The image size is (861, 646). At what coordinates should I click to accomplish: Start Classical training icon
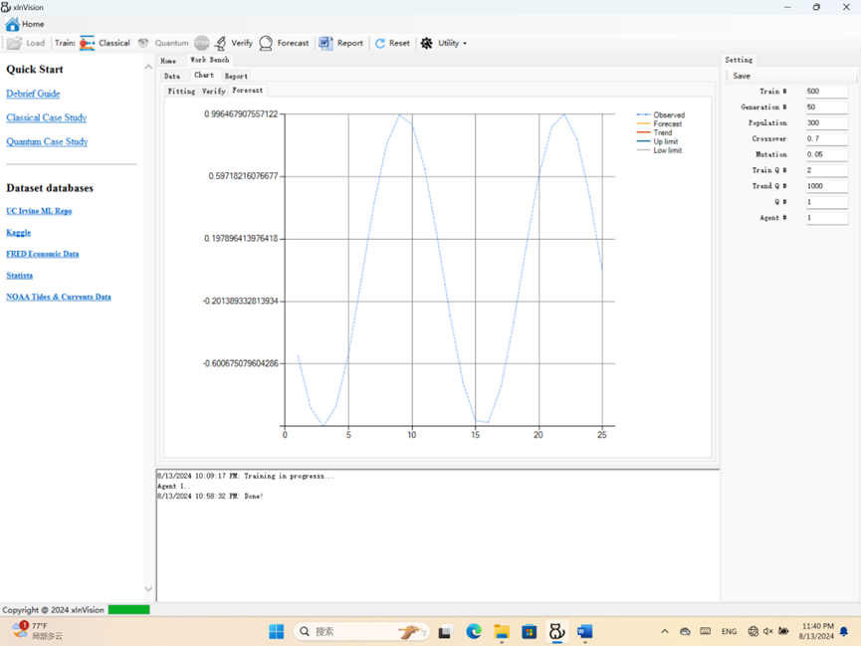point(87,43)
